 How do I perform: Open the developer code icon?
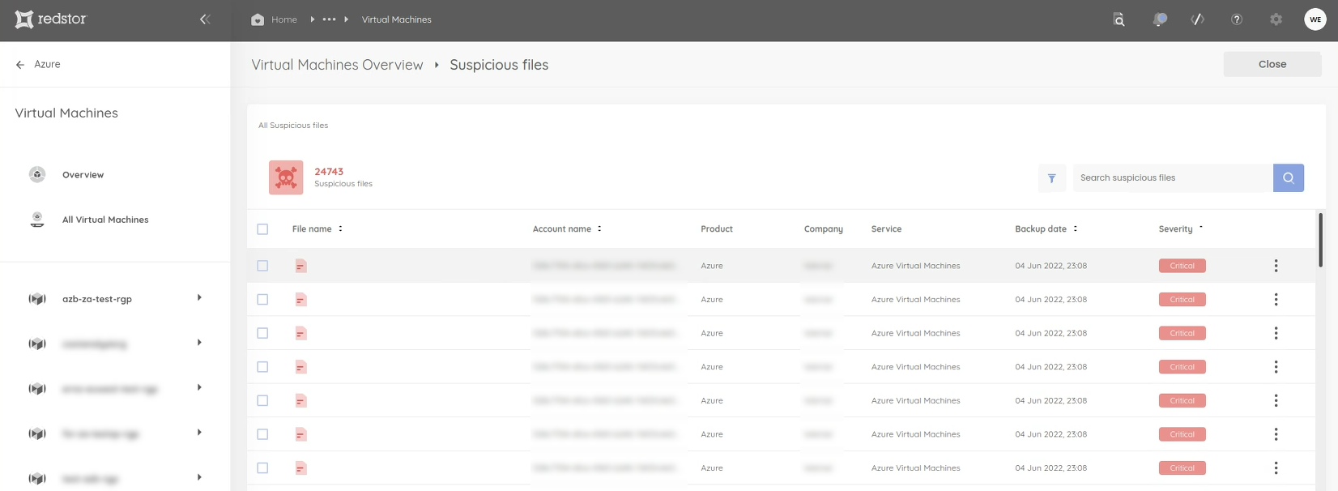click(x=1198, y=19)
